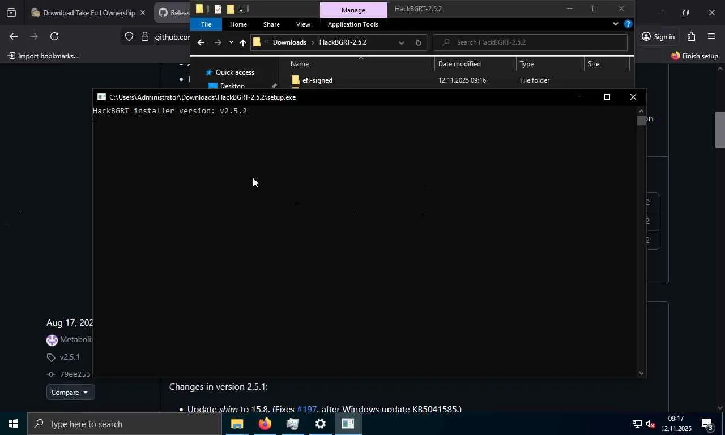The height and width of the screenshot is (435, 725).
Task: Open network status tray icon
Action: pyautogui.click(x=637, y=424)
